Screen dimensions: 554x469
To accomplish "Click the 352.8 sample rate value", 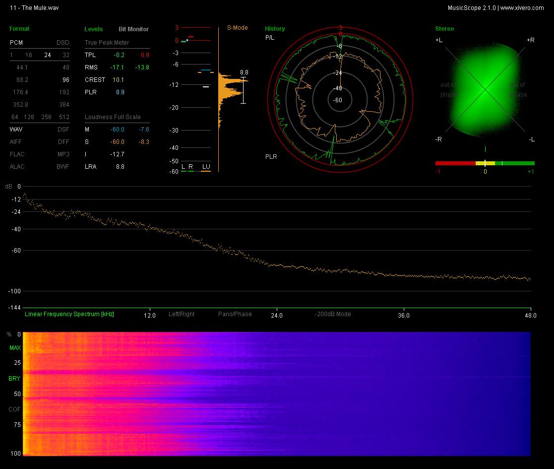I will (20, 104).
